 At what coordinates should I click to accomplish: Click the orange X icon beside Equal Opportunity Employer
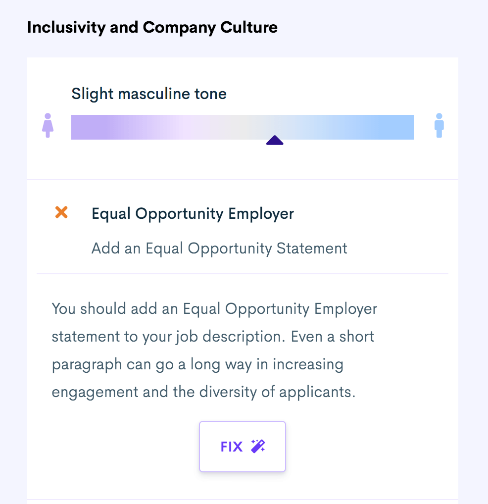coord(61,212)
